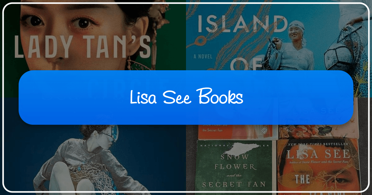
Task: Click the floral book cover behind banner
Action: (x=318, y=132)
